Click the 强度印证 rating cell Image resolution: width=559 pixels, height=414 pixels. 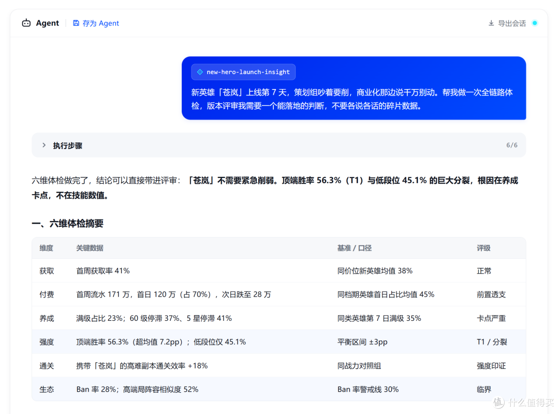[491, 366]
